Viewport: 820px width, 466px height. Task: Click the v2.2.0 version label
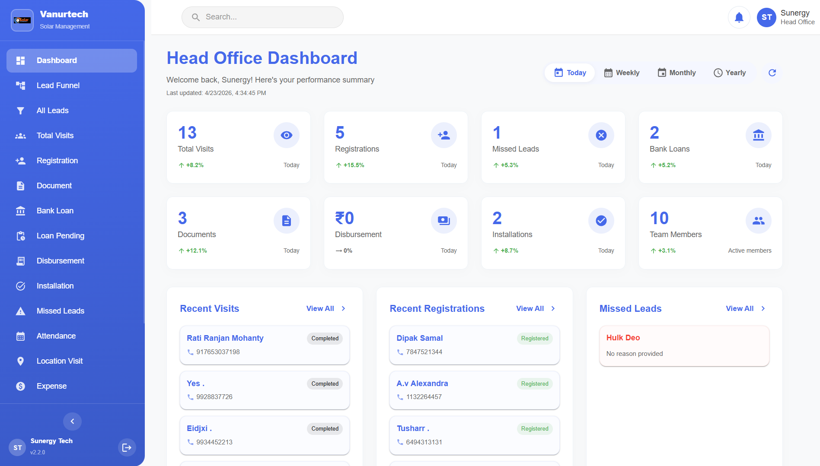point(38,452)
